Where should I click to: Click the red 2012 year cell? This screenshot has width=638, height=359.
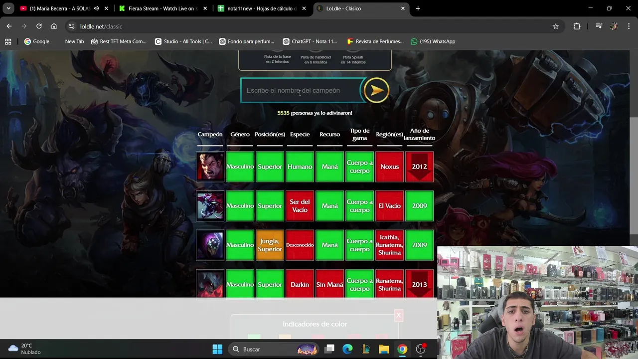pyautogui.click(x=419, y=167)
